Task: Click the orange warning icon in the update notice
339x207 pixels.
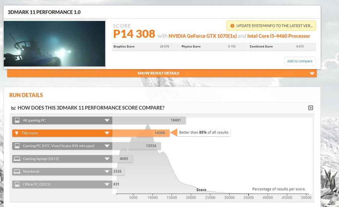Action: point(232,26)
